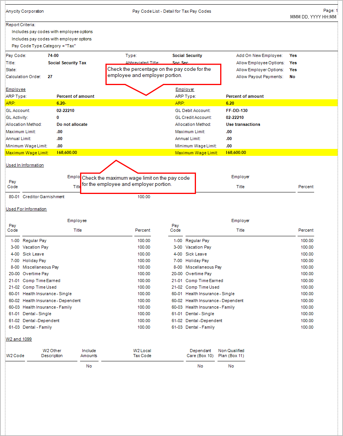
Task: Click employee-side Comp Time Earned title
Action: 42,281
